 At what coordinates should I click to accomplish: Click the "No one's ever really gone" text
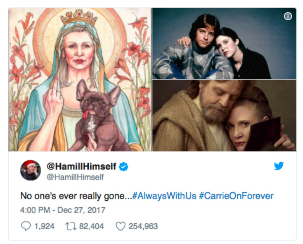(x=76, y=196)
